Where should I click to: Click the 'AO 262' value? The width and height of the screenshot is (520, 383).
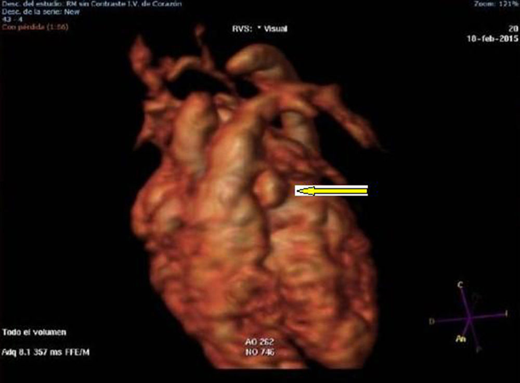[x=261, y=342]
